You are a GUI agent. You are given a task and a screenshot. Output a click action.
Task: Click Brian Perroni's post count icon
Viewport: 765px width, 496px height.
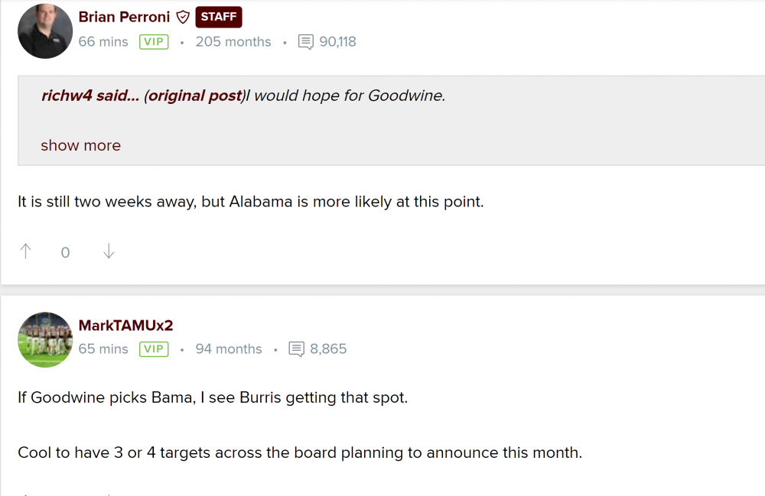306,42
